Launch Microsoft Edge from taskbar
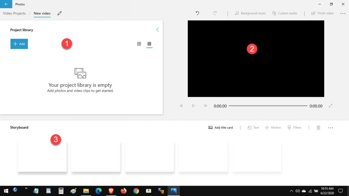Screen dimensions: 349x196 click(x=99, y=191)
